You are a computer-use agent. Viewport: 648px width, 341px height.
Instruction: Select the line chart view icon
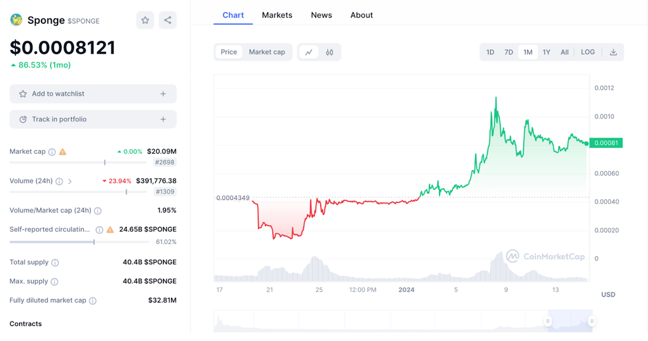tap(309, 52)
